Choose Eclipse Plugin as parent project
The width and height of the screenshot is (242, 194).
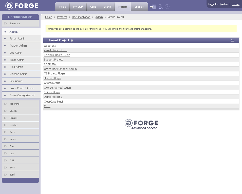[52, 92]
